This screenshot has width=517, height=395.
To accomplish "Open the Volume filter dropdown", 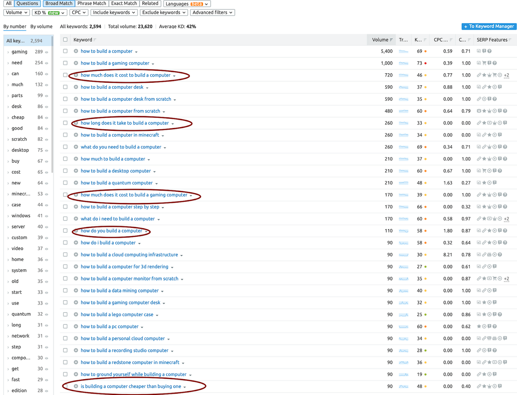I will pos(16,12).
